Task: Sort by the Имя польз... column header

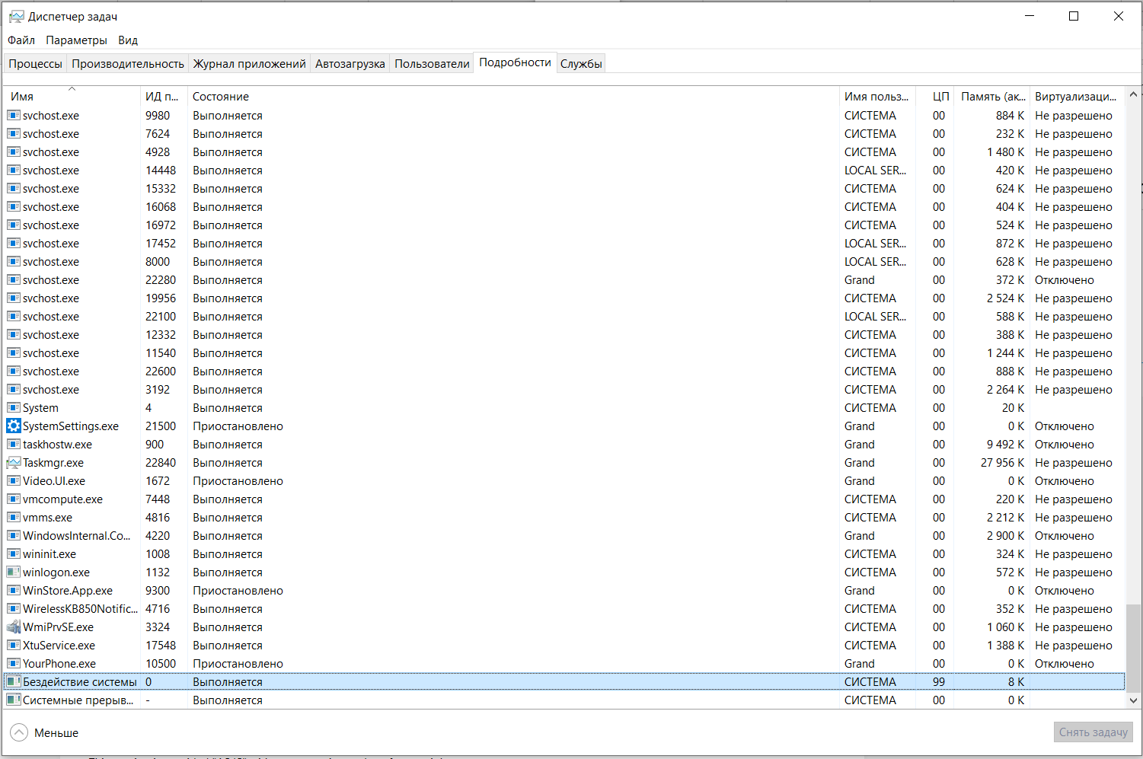Action: [877, 96]
